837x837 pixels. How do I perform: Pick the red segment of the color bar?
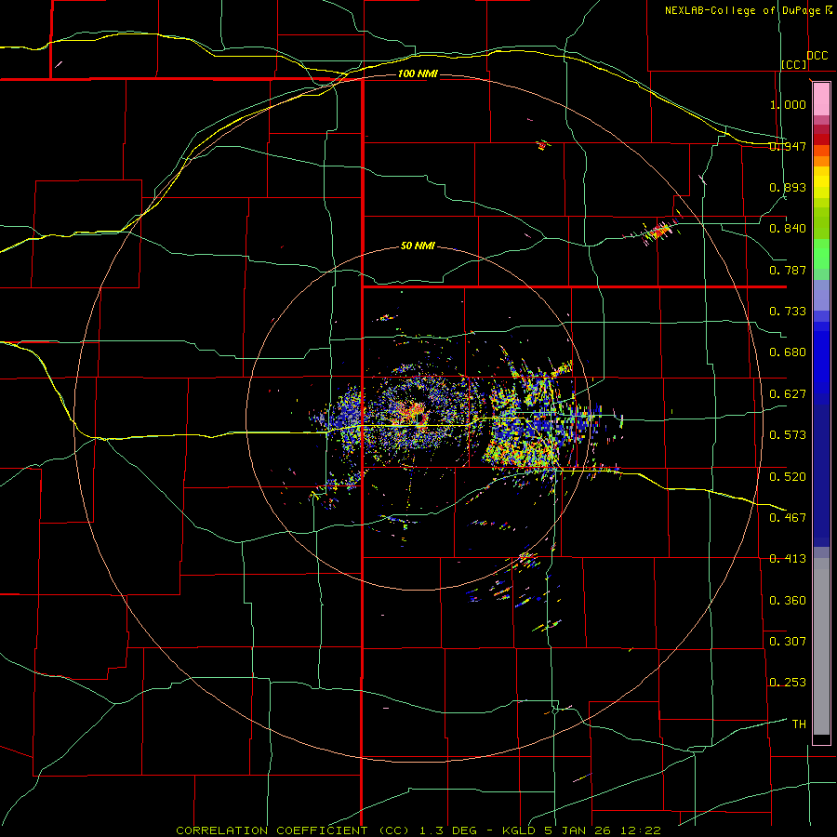[x=821, y=139]
